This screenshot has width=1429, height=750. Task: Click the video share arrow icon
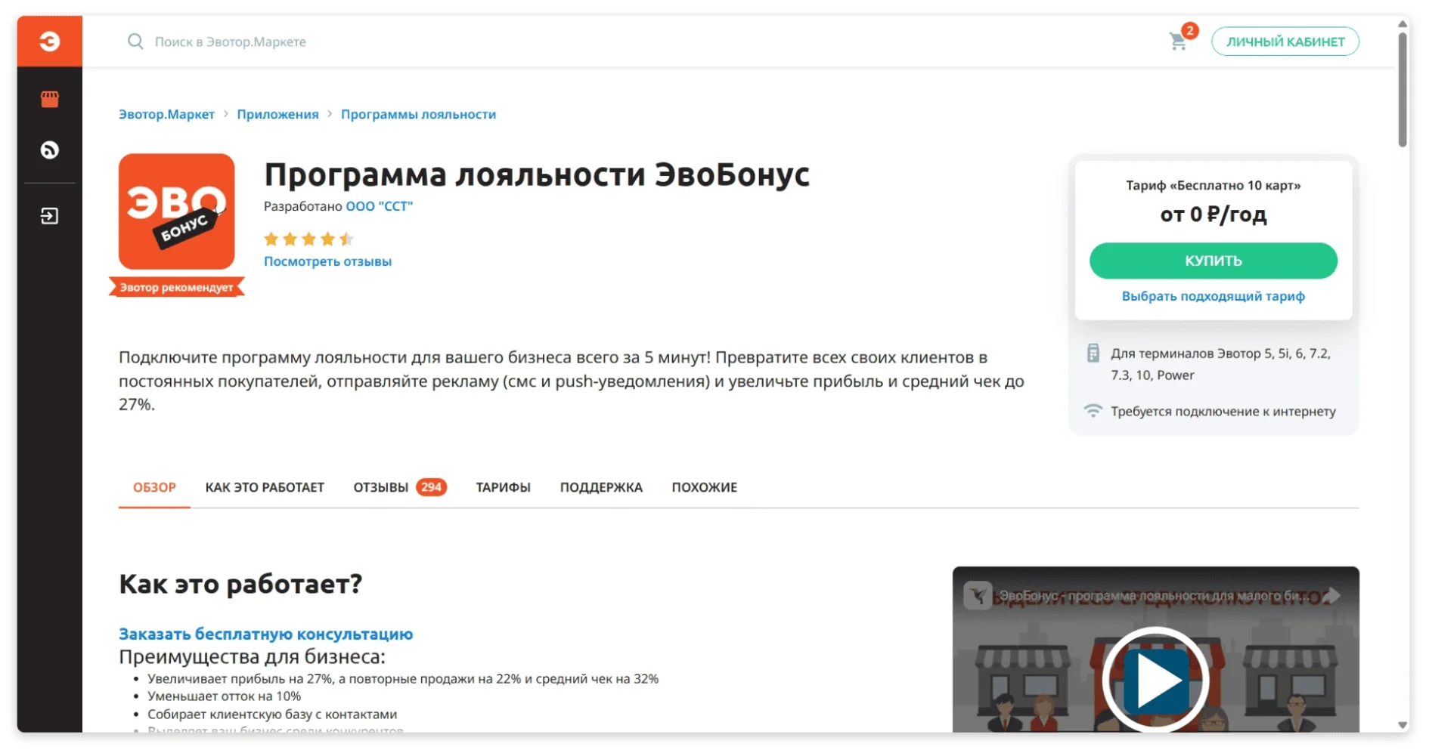[x=1333, y=596]
